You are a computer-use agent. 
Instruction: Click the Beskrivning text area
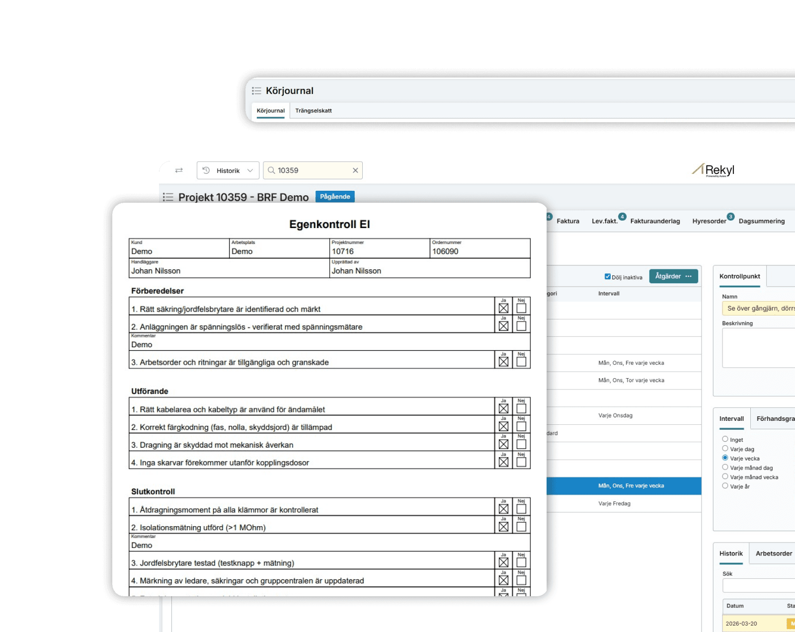coord(759,348)
